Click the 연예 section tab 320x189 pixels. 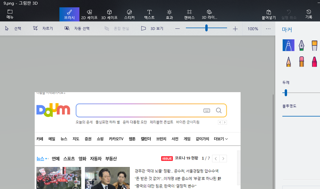tap(56, 159)
